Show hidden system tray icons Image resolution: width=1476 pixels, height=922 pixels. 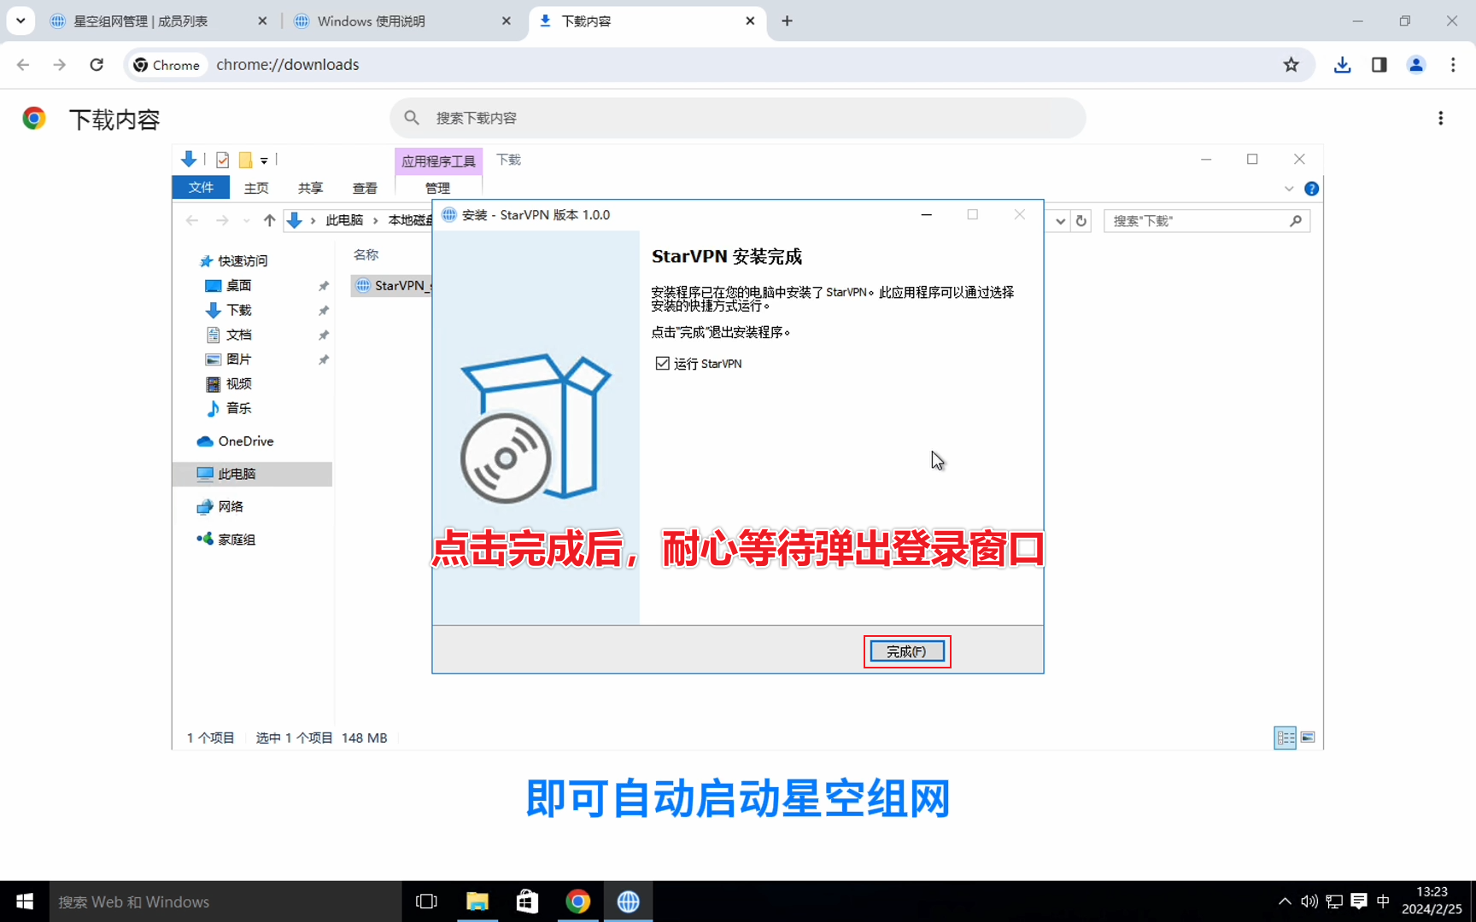(x=1284, y=902)
